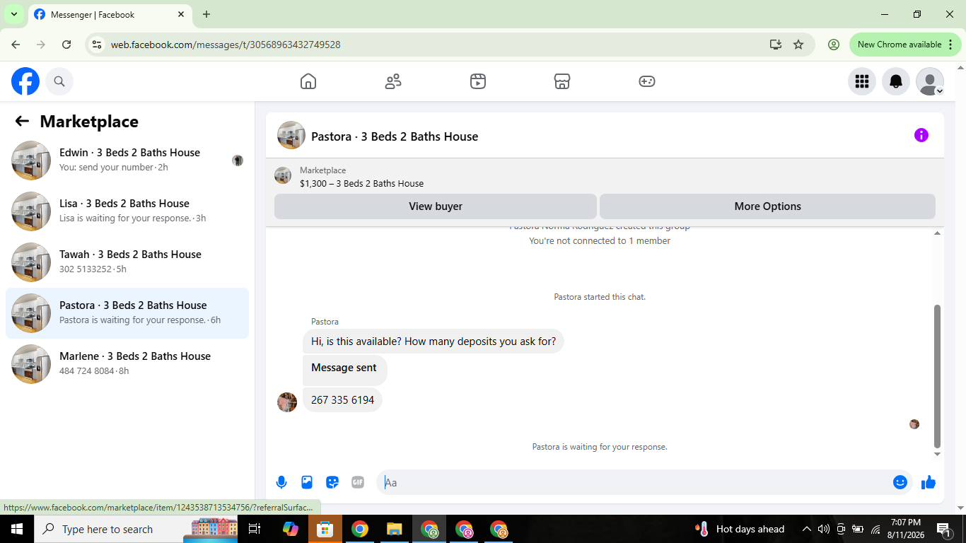Click the chat's vertical scrollbar thumb
966x543 pixels.
coord(938,375)
